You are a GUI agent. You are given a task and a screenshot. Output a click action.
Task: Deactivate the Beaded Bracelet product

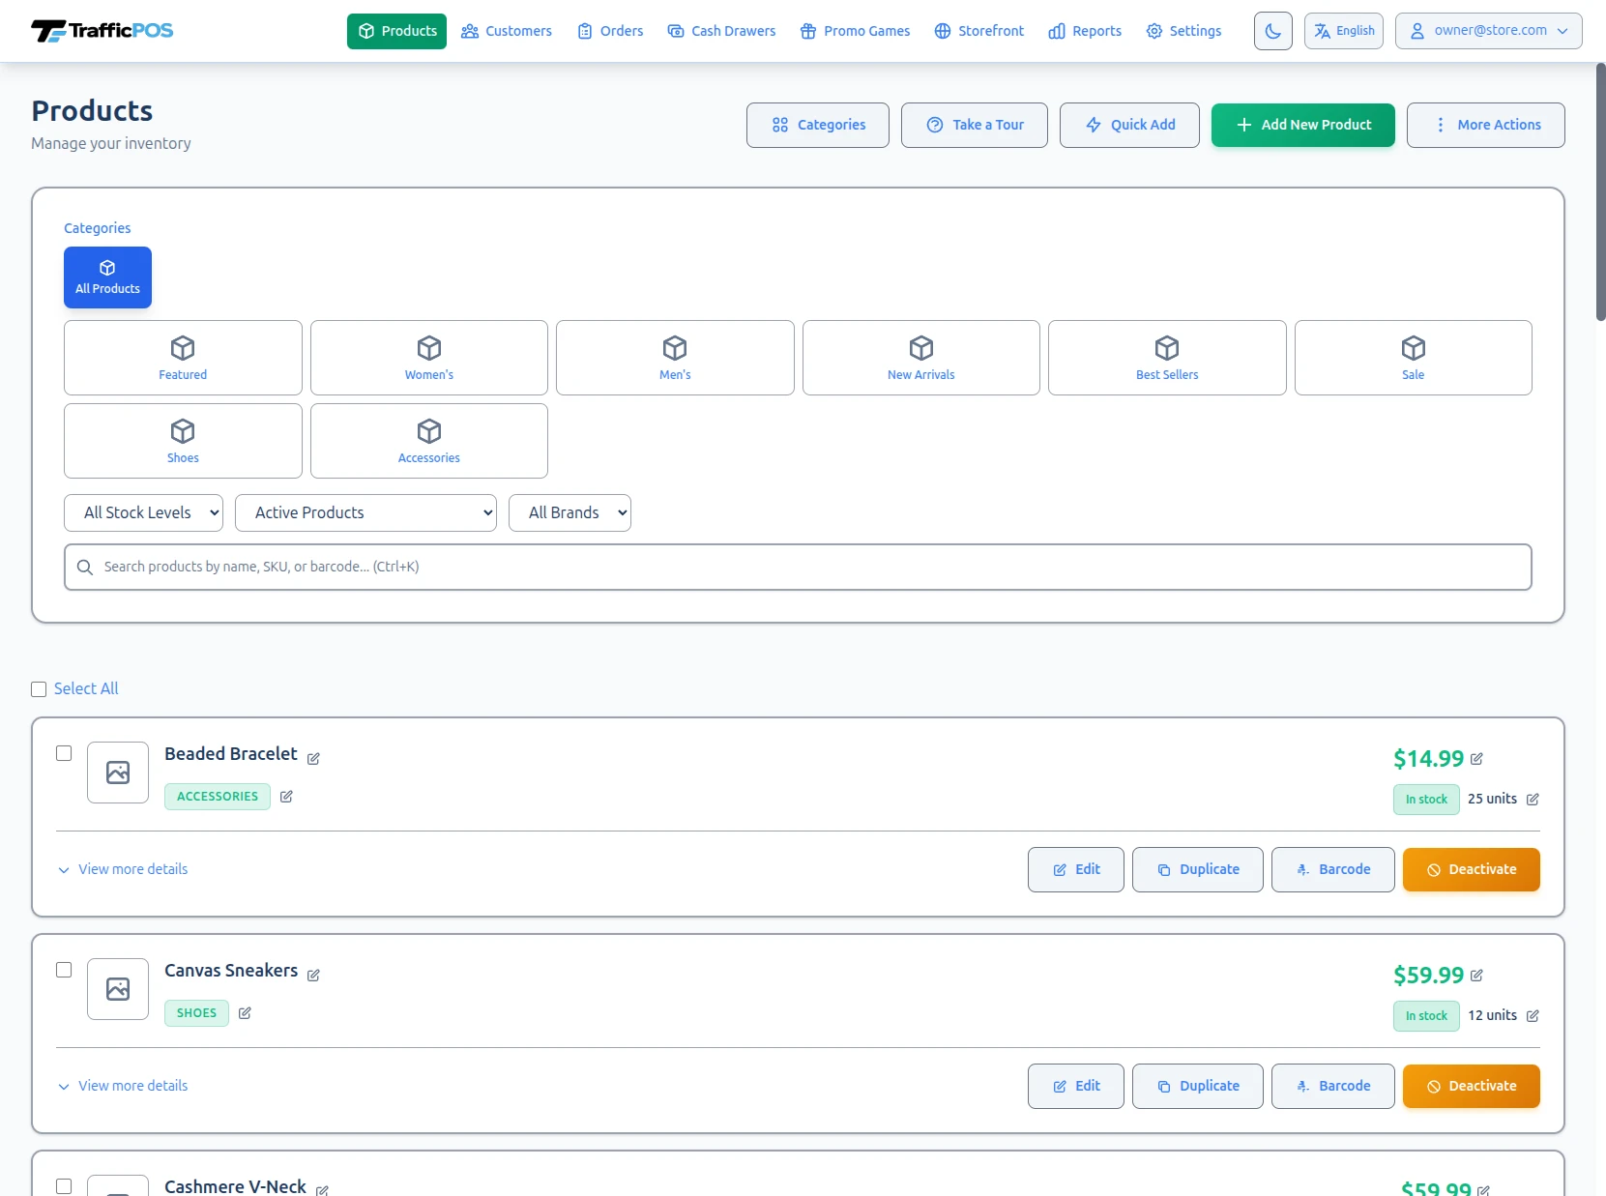(1472, 869)
